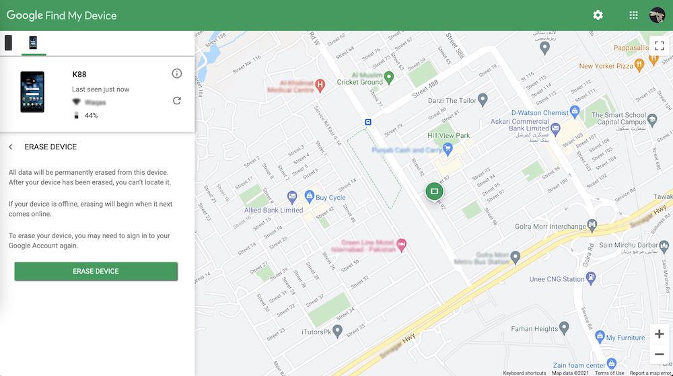Click D-Watson Chemist shopping pin
Screen dimensions: 673x376
click(575, 112)
